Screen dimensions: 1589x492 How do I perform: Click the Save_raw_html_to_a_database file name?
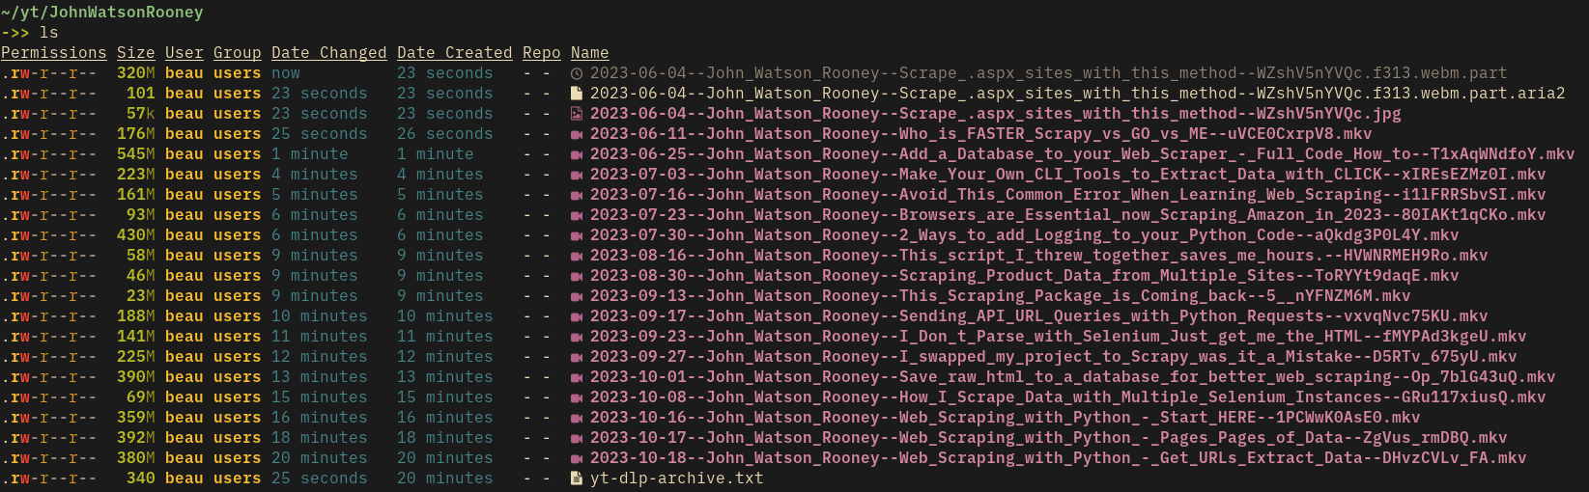pyautogui.click(x=1073, y=377)
